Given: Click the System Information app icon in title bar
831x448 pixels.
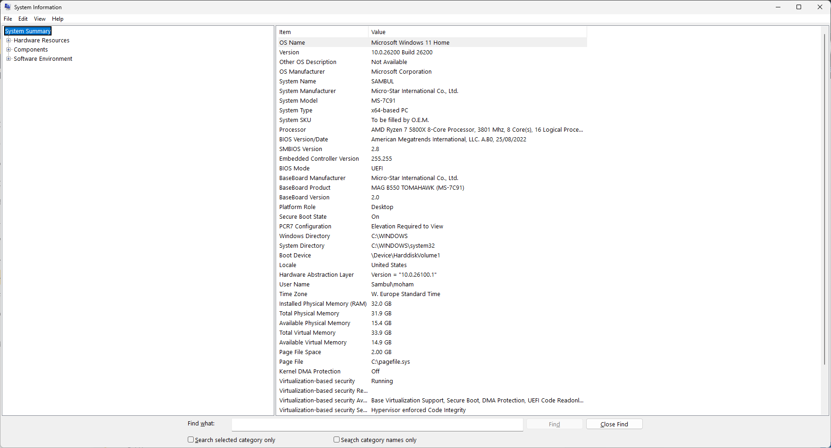Looking at the screenshot, I should [x=7, y=7].
